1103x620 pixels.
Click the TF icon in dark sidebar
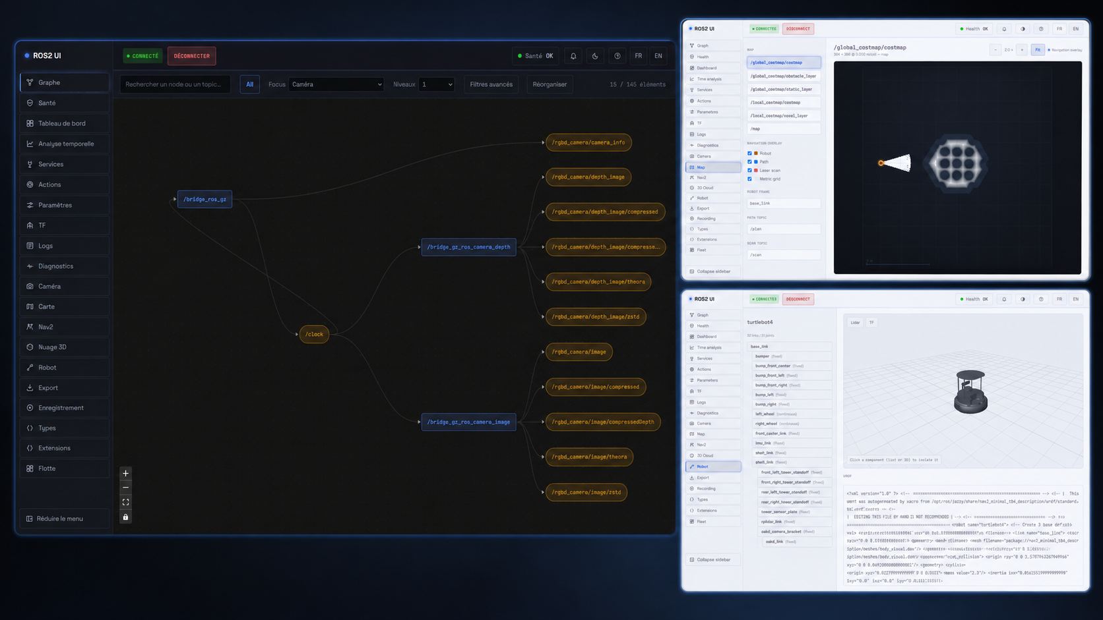[x=30, y=225]
